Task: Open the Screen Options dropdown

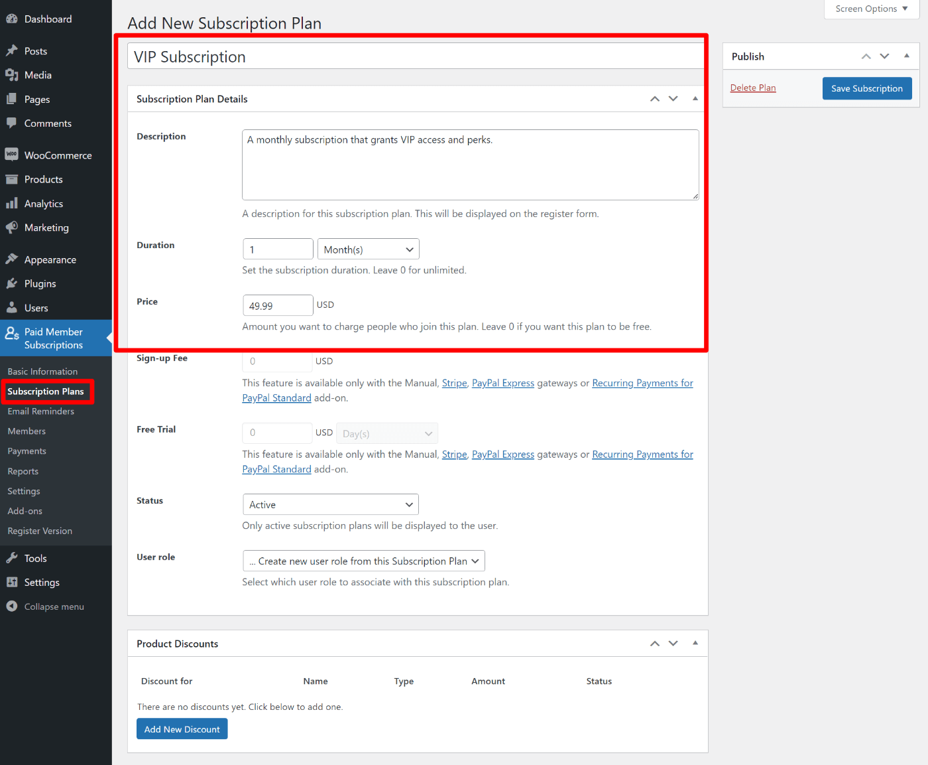Action: [x=871, y=9]
